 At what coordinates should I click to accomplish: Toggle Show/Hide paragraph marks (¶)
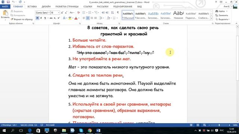(118, 13)
